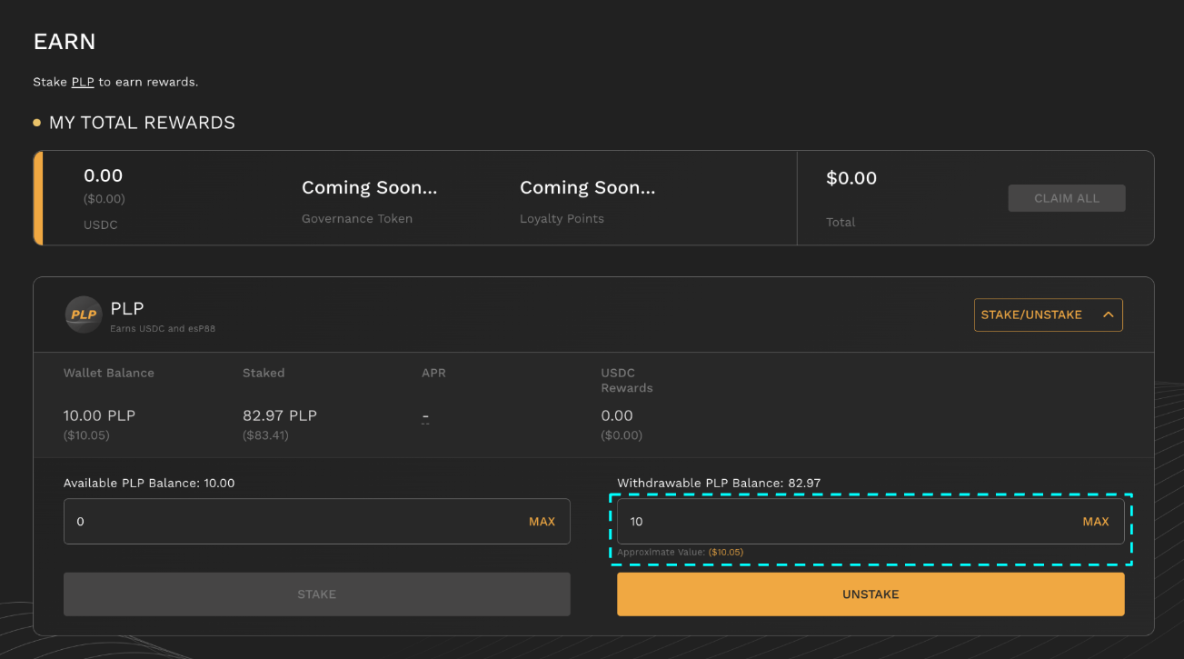
Task: Click MAX in the unstake amount field
Action: 1096,522
